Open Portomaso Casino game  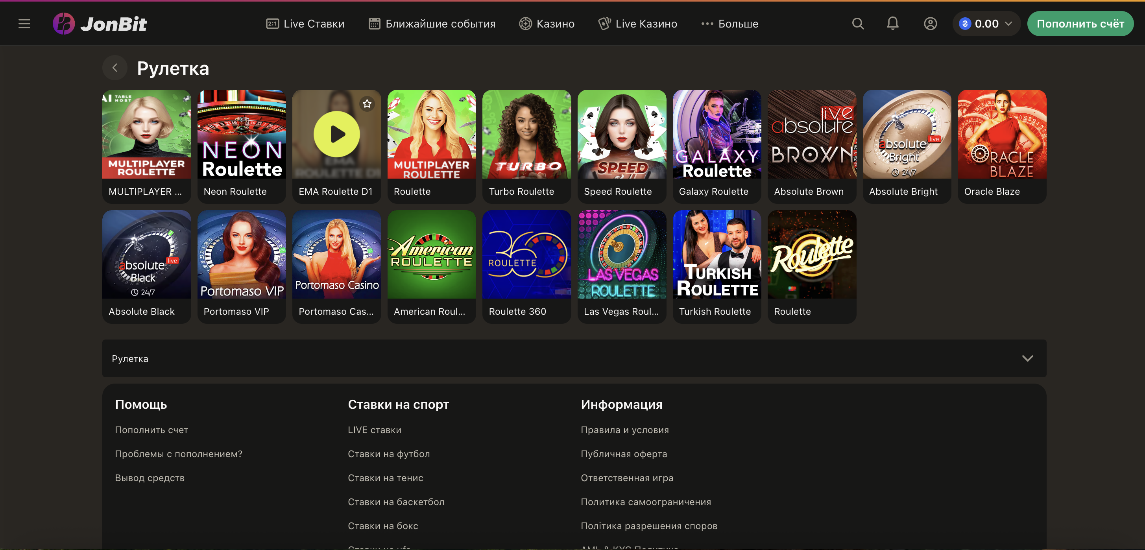coord(336,267)
